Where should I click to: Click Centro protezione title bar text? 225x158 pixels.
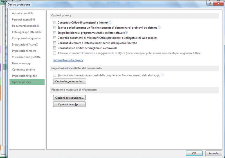tap(19, 4)
